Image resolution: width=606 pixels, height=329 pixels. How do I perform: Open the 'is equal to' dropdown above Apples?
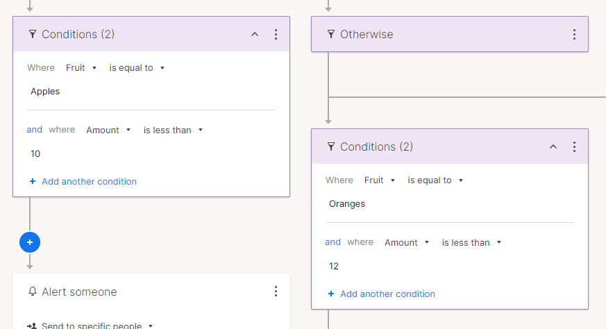[137, 68]
